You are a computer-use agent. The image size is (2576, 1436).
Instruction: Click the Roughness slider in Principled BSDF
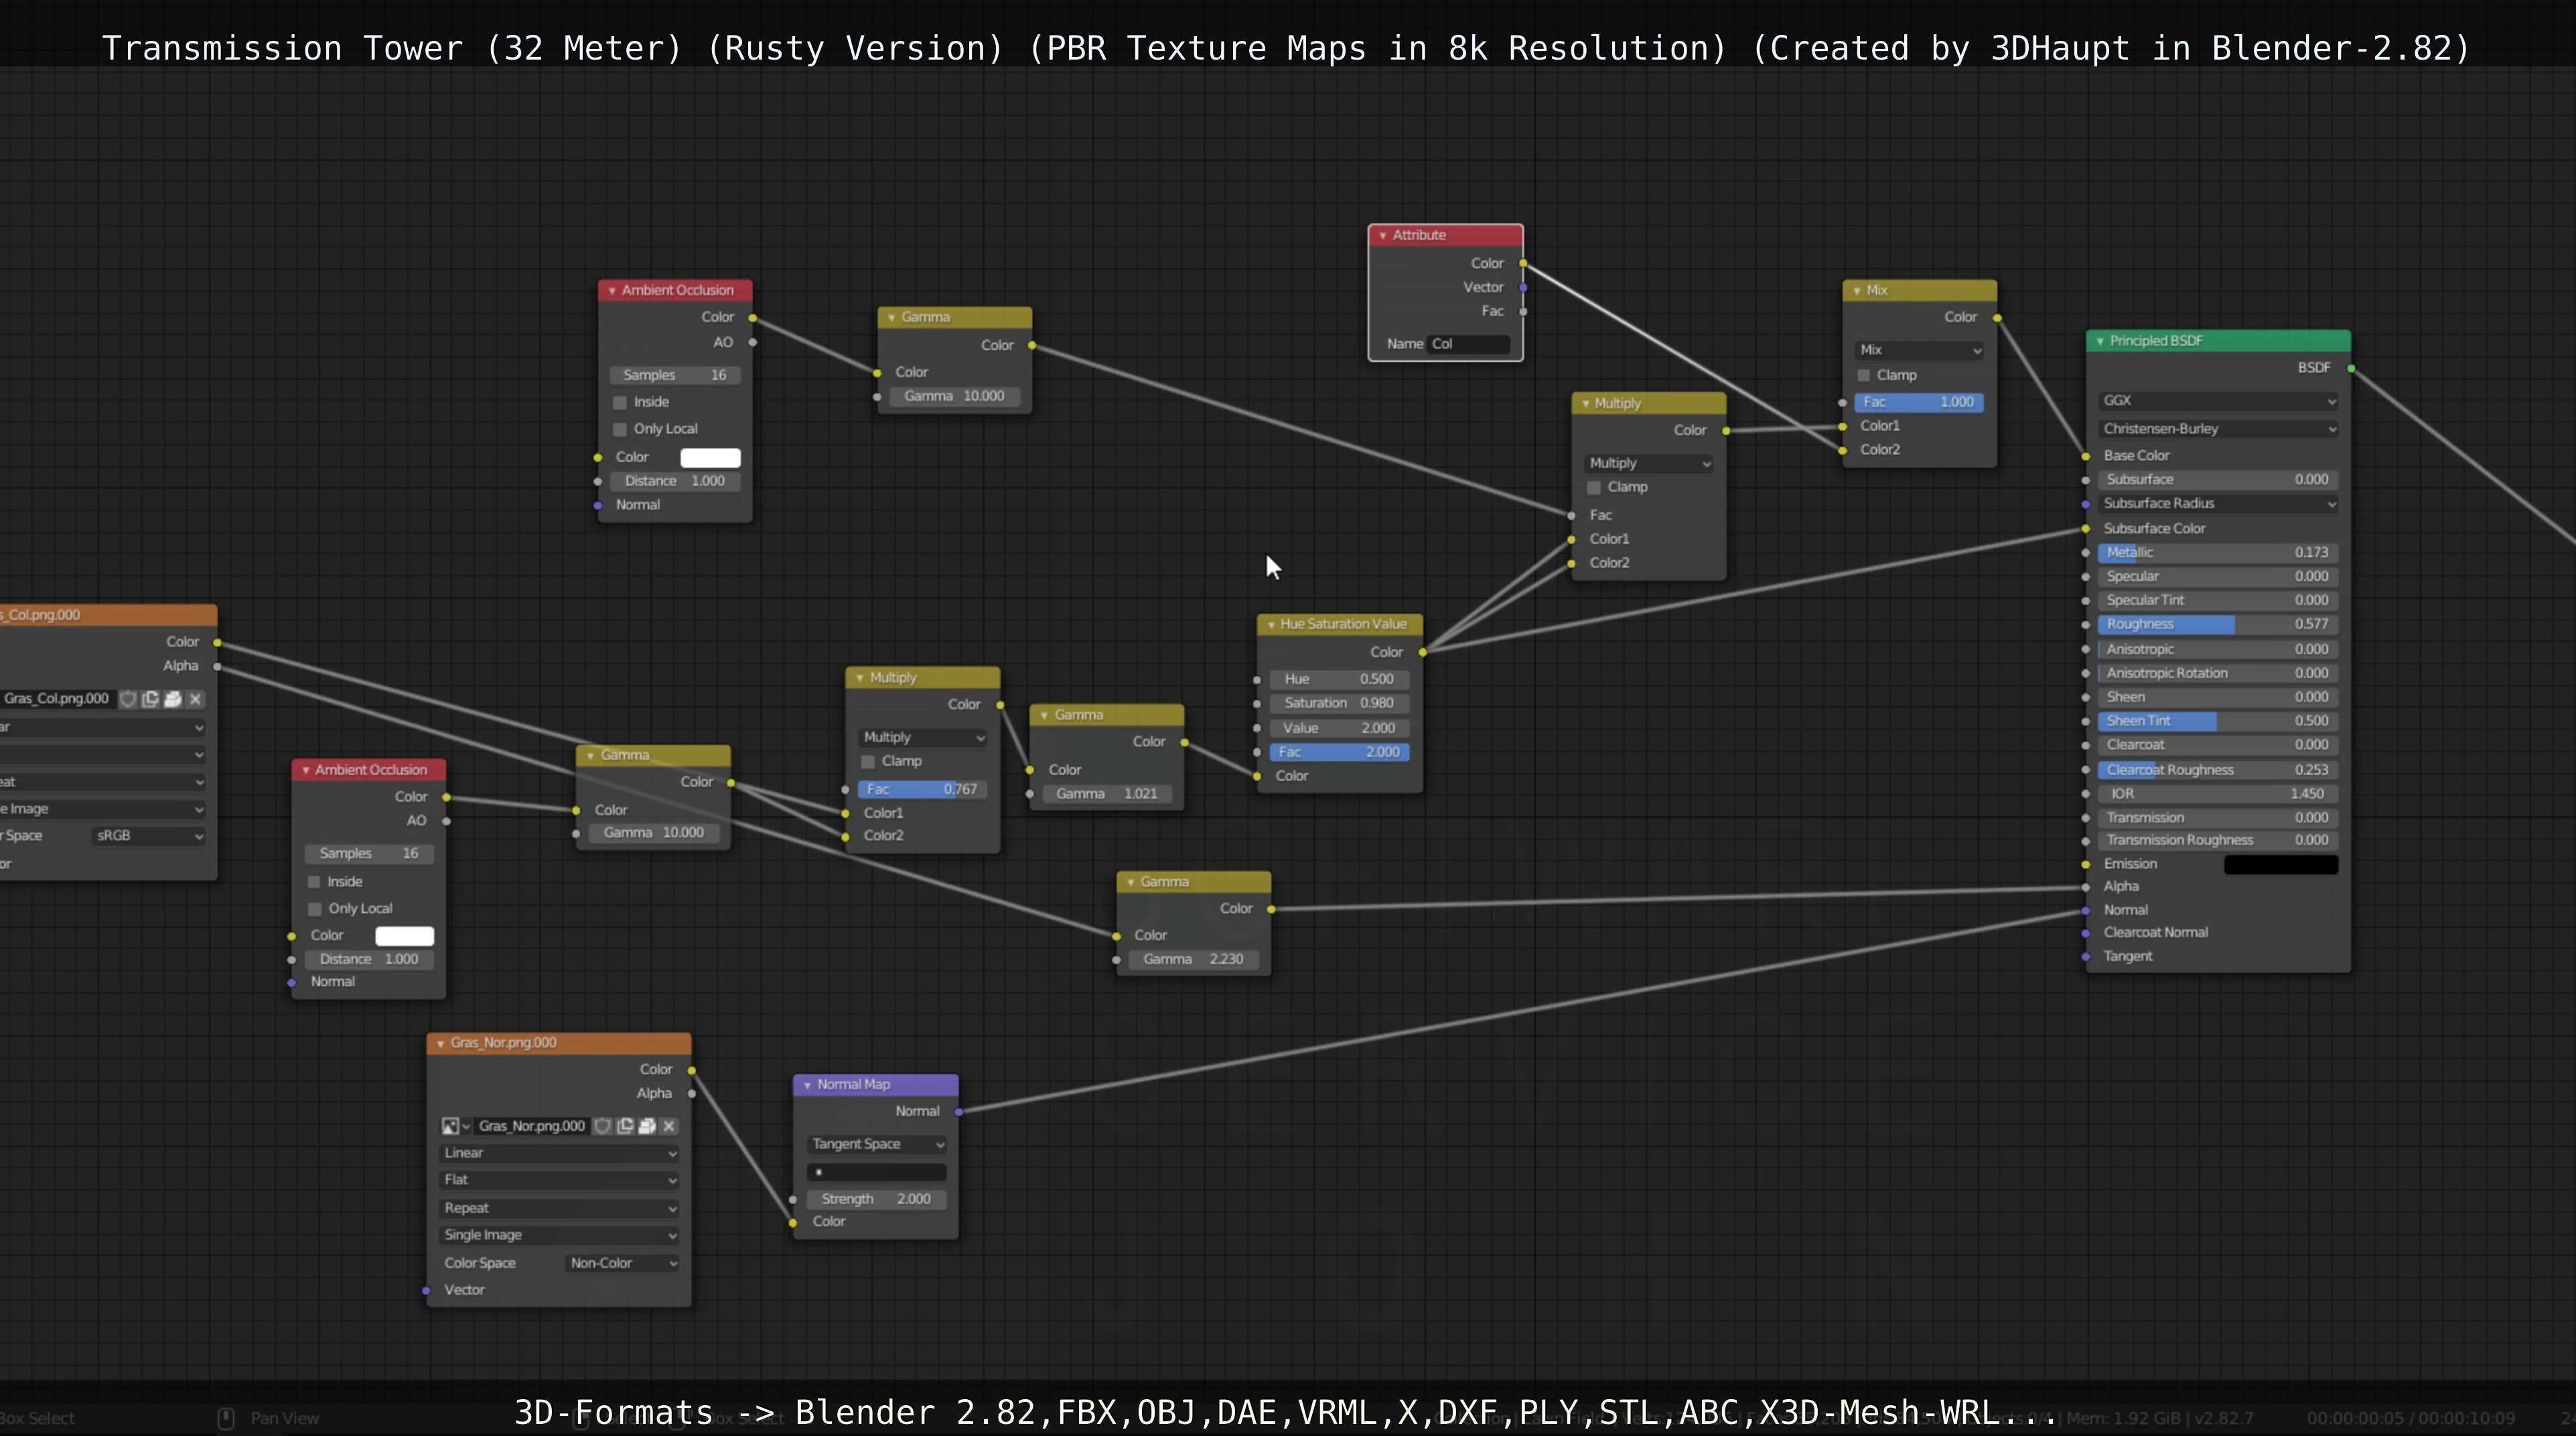coord(2217,624)
